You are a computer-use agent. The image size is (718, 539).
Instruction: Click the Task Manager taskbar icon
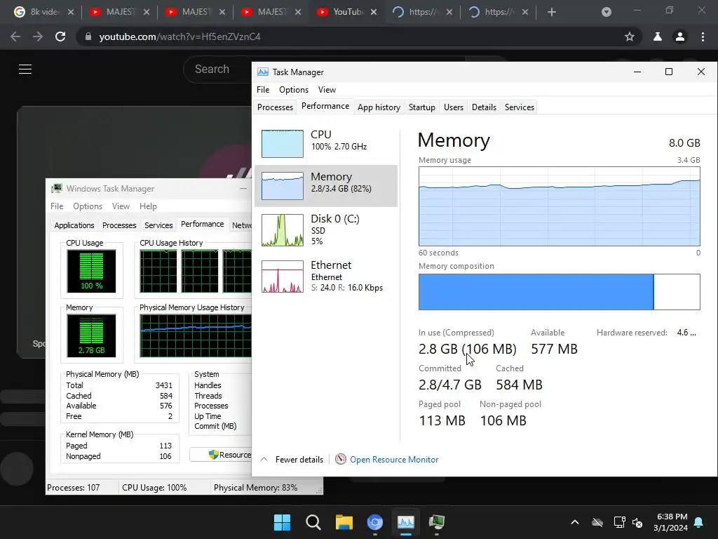(x=406, y=522)
